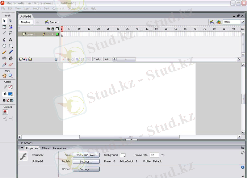Select the Rectangle tool

[x=10, y=46]
